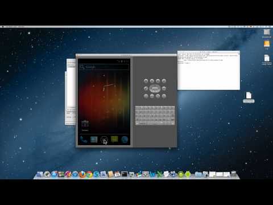This screenshot has width=273, height=205.
Task: Click the emulator volume down hardware button
Action: coord(152,81)
